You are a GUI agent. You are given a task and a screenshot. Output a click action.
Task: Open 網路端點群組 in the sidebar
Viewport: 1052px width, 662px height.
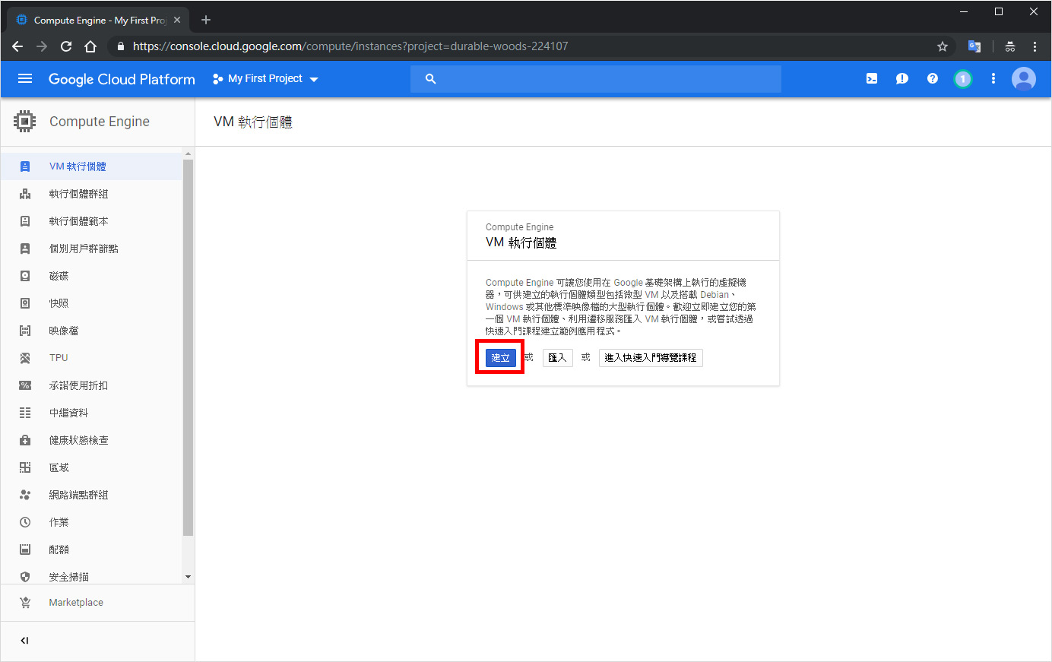click(91, 495)
